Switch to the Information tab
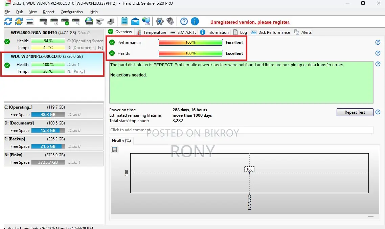 coord(214,32)
